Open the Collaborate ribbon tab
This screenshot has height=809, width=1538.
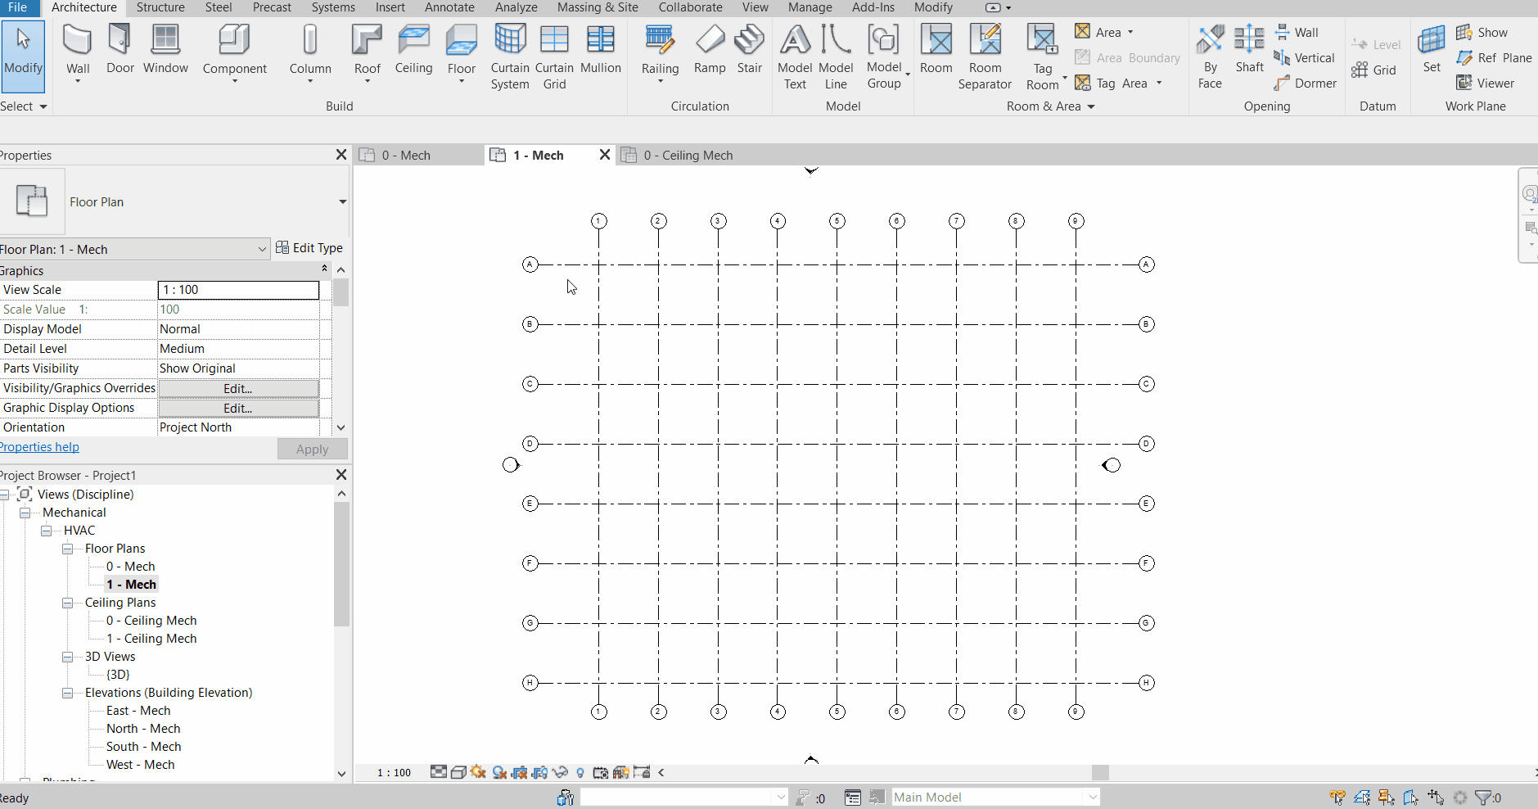pos(691,7)
